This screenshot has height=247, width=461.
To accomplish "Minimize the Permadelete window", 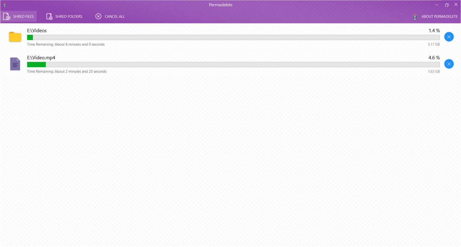I will pos(437,5).
